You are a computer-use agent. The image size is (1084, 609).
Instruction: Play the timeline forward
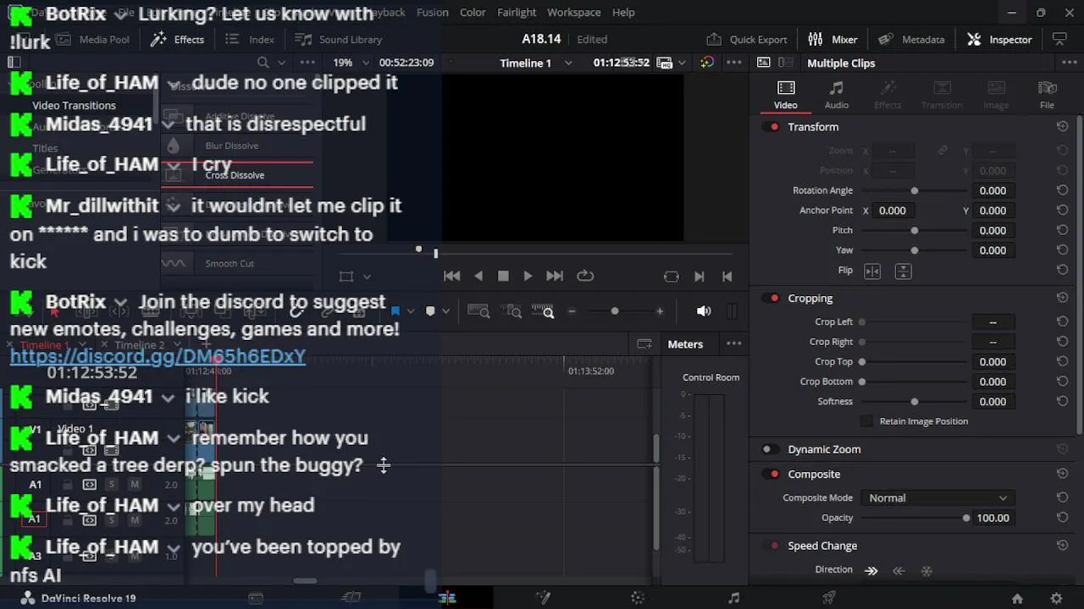(528, 276)
